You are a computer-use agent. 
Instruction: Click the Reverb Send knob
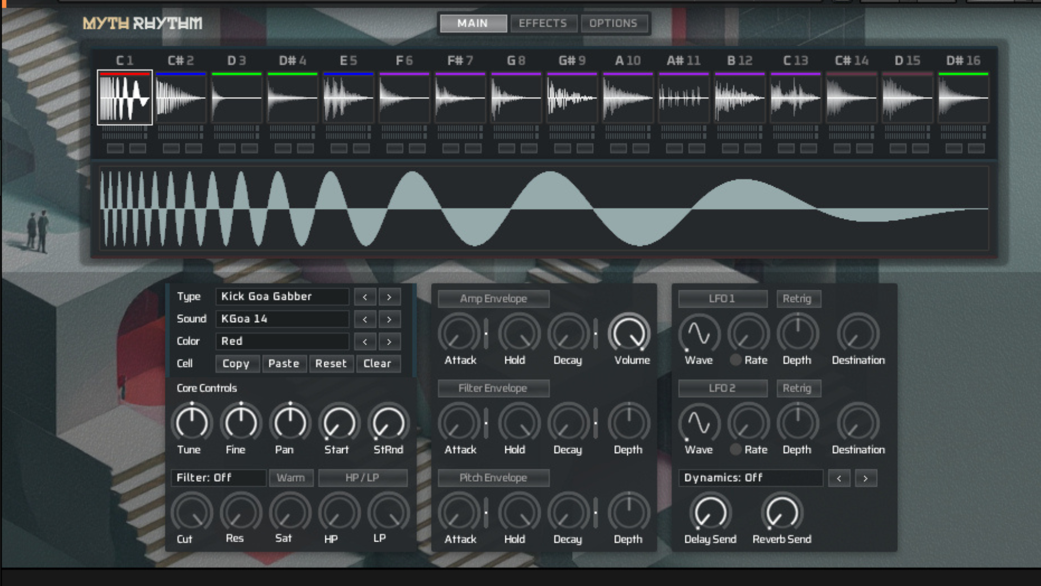[x=782, y=512]
